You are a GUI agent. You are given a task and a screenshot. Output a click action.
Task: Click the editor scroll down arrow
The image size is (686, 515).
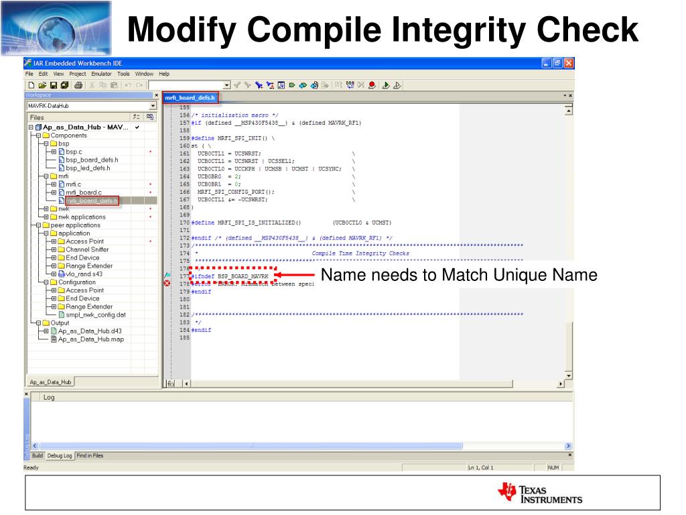point(568,376)
